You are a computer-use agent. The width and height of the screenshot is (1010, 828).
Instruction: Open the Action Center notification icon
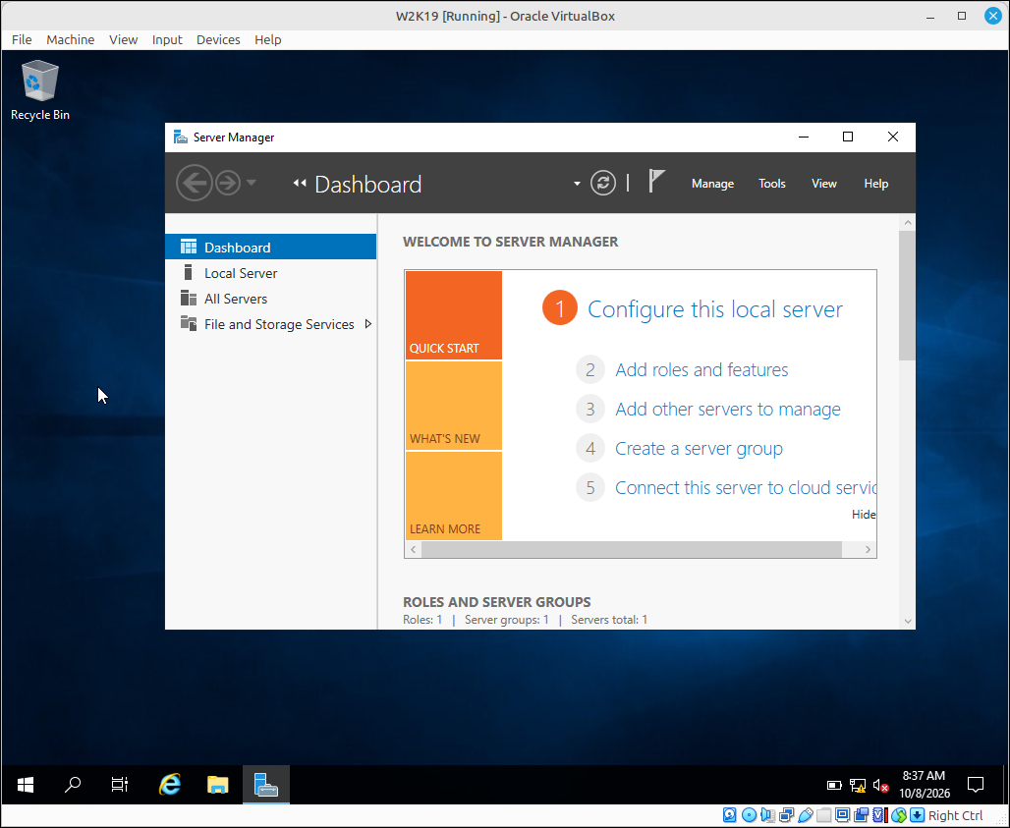[x=976, y=784]
